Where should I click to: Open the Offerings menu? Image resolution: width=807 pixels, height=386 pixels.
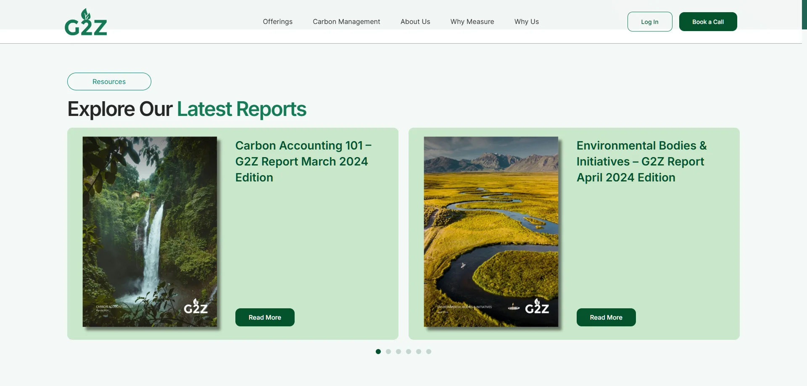coord(277,21)
